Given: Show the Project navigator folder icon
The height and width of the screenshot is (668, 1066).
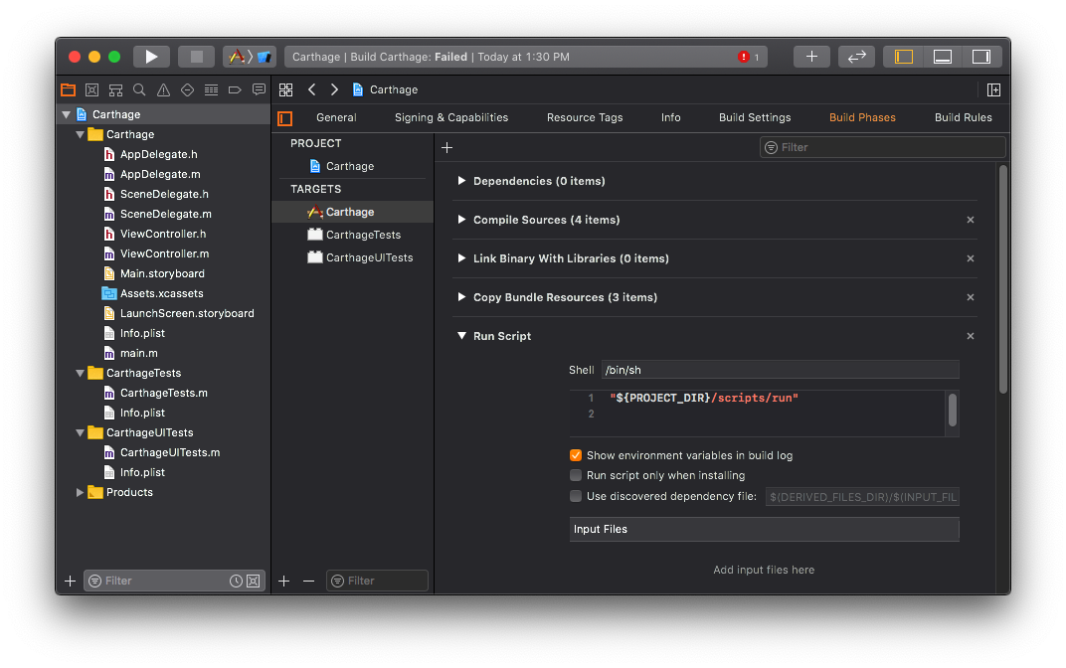Looking at the screenshot, I should [x=68, y=89].
